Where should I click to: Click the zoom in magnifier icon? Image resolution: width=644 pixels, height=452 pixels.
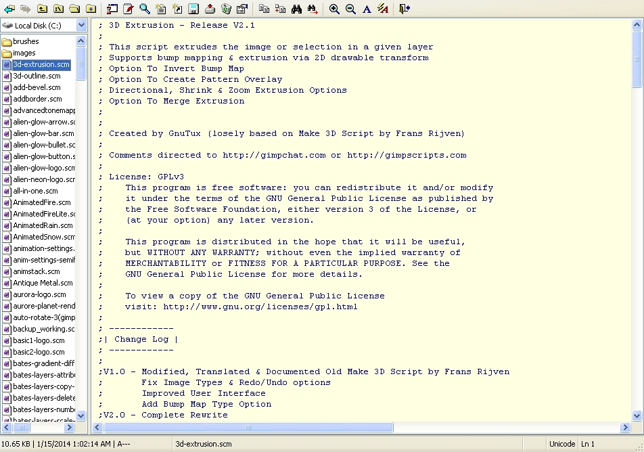[334, 9]
